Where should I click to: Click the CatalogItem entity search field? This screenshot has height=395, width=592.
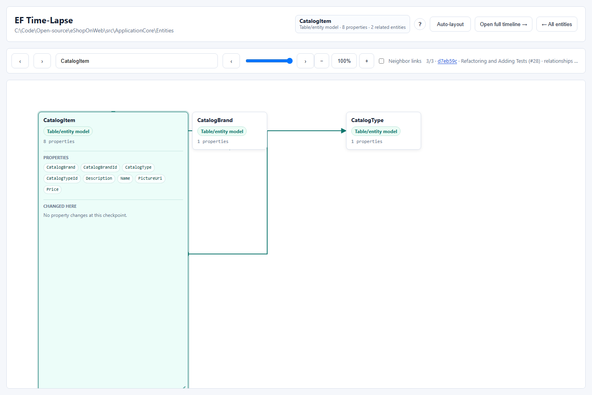pos(137,61)
